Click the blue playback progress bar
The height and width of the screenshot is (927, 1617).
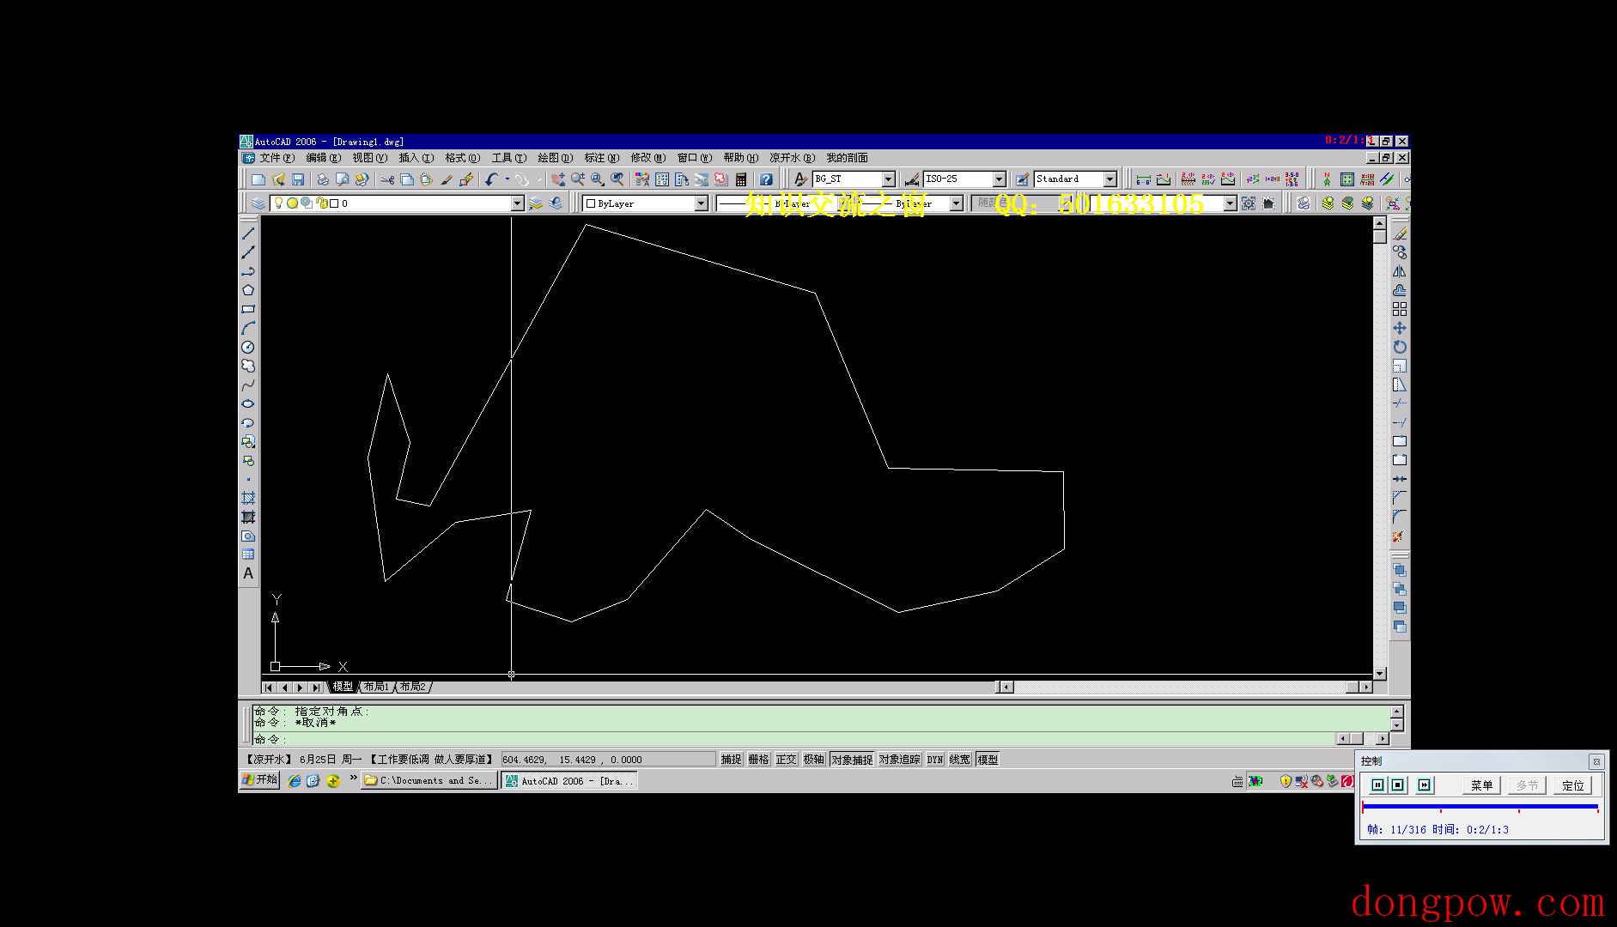(1480, 807)
